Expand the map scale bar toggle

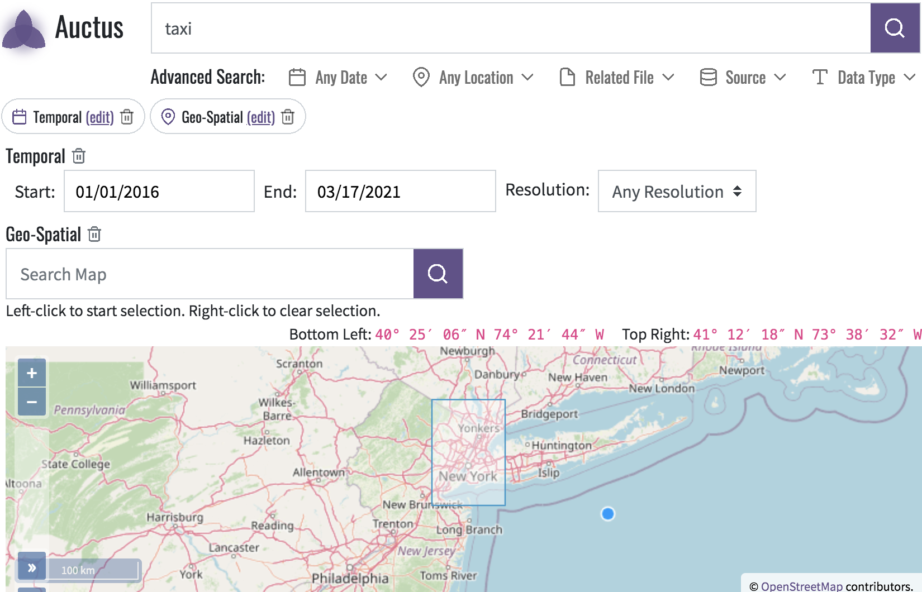[32, 567]
